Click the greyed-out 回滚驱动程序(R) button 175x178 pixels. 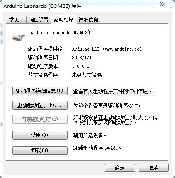40,119
